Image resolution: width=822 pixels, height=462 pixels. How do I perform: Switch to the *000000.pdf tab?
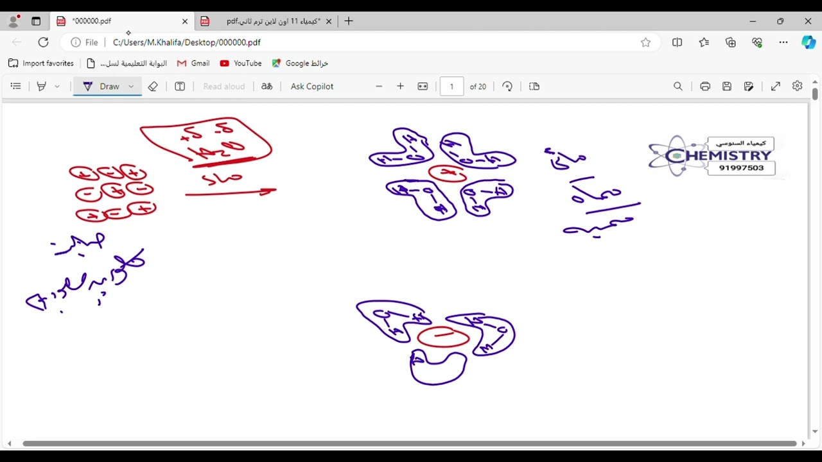click(122, 21)
